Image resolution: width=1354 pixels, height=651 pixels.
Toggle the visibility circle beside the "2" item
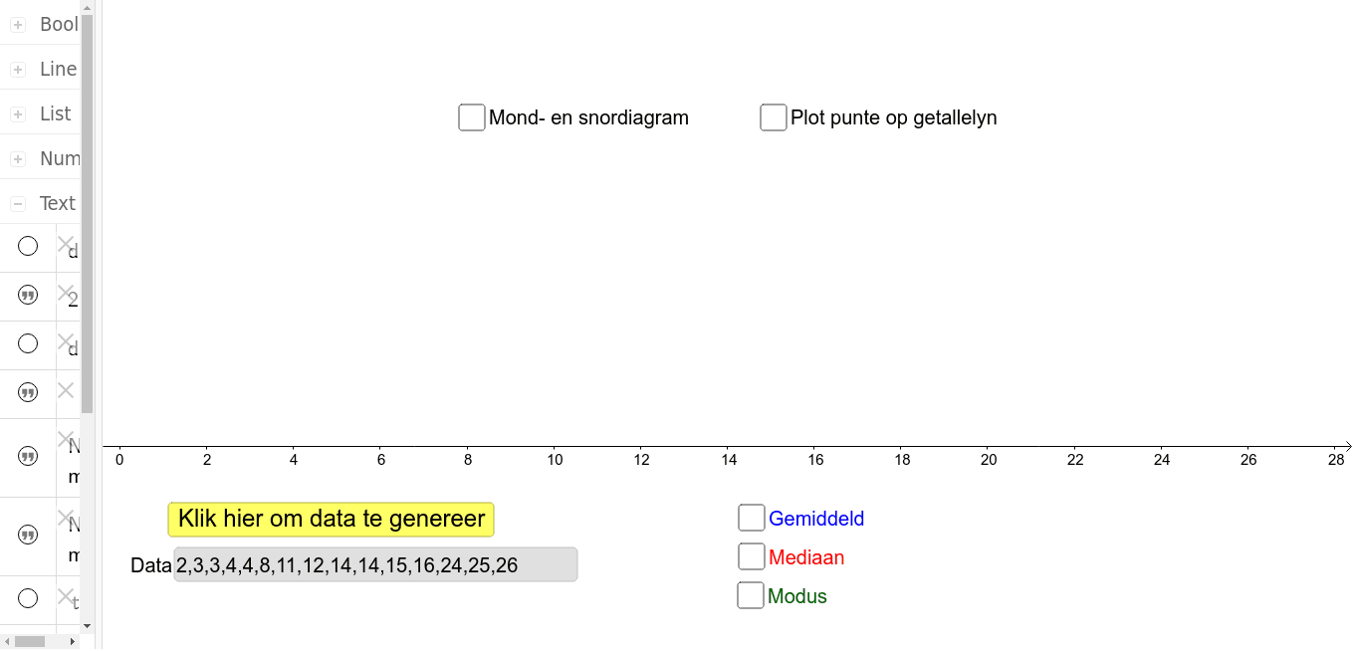coord(28,295)
